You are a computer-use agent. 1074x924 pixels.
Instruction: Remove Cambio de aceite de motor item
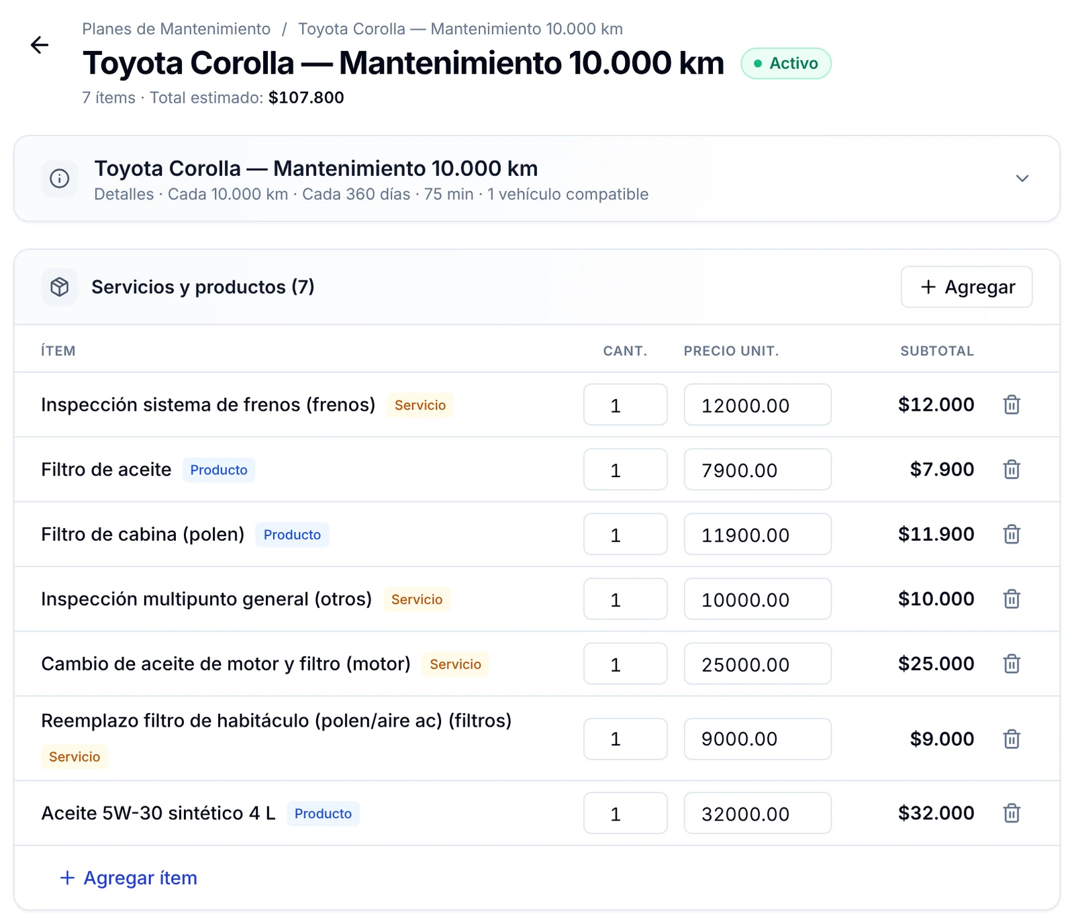click(x=1012, y=664)
